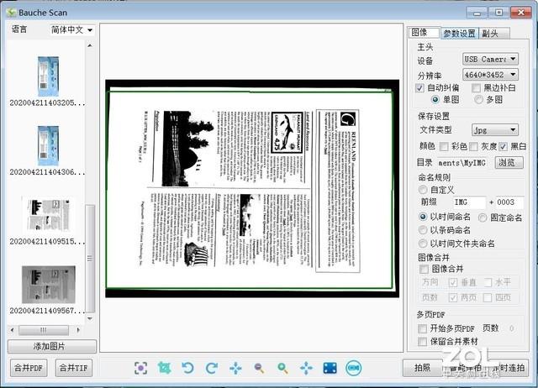Screen dimensions: 538x388
Task: Click the vertical scrollbar thumb in thumbnail list
Action: click(90, 259)
